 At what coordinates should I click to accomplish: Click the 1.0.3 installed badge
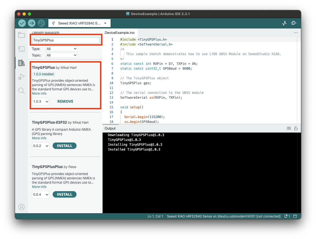(43, 74)
